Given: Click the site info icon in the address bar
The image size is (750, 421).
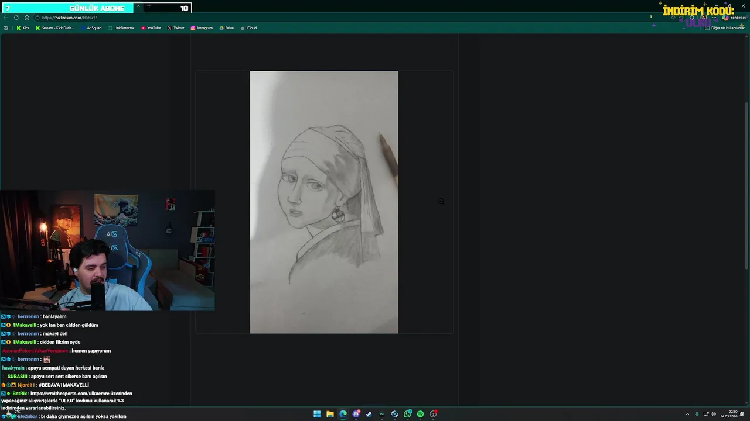Looking at the screenshot, I should click(37, 18).
